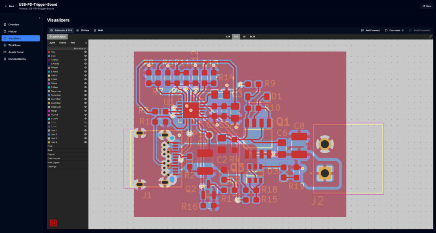Click Show/Hide all layers
This screenshot has width=436, height=233.
[x=80, y=49]
